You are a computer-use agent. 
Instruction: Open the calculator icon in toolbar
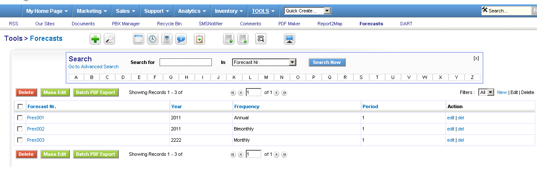coord(167,39)
